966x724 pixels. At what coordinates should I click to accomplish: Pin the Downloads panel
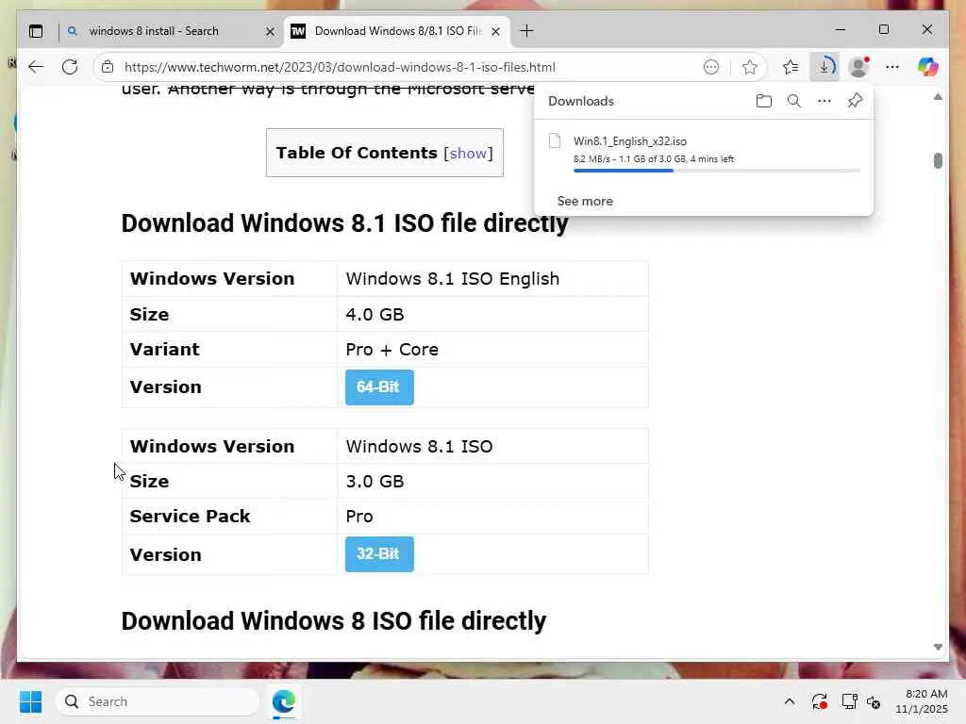click(855, 100)
